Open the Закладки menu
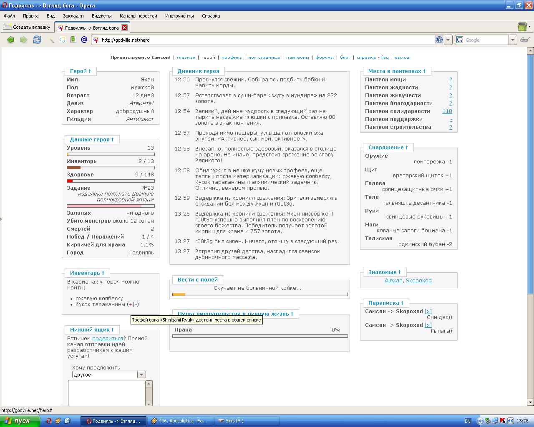The image size is (534, 427). 73,16
